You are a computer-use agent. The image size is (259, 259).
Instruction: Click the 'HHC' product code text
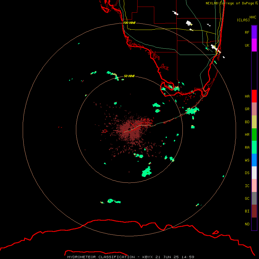click(x=253, y=17)
